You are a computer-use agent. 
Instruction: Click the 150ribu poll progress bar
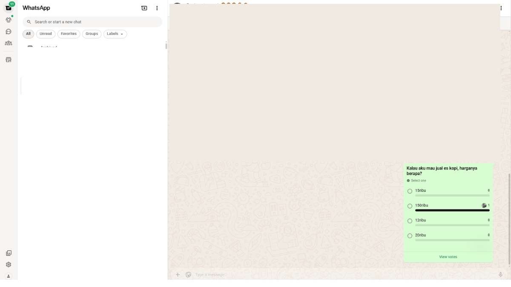point(452,210)
